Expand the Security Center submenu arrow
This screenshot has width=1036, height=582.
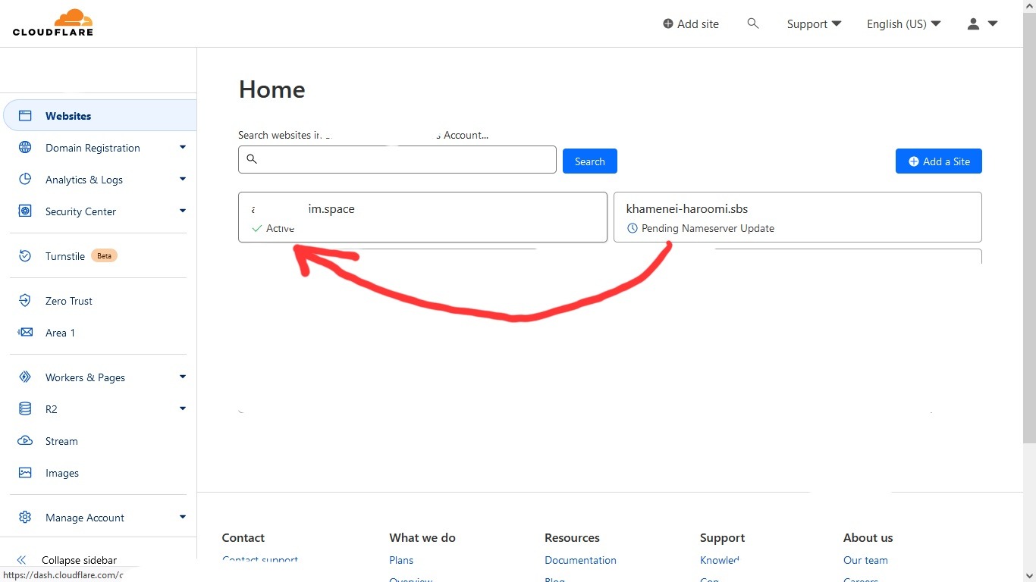click(183, 211)
